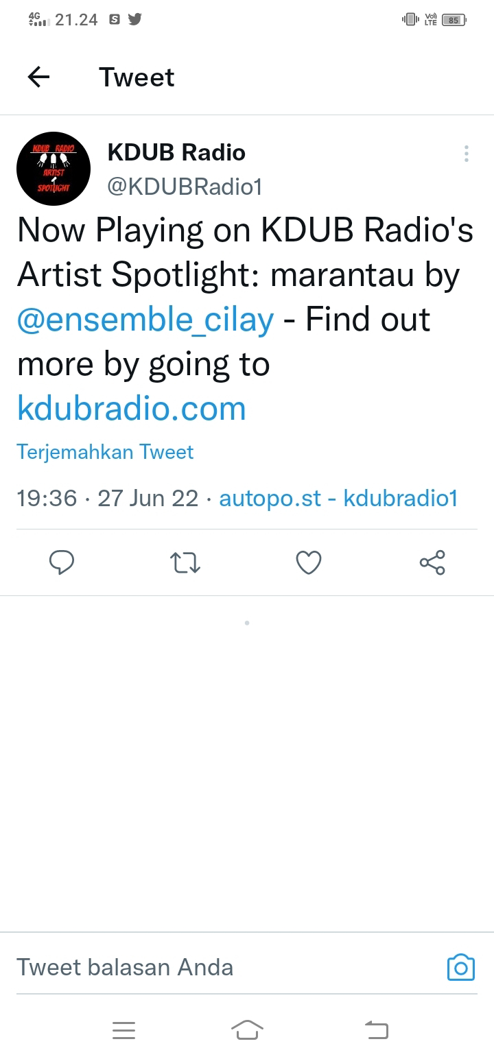Open the KDUB Radio display name
Viewport: 494px width, 1059px height.
176,152
